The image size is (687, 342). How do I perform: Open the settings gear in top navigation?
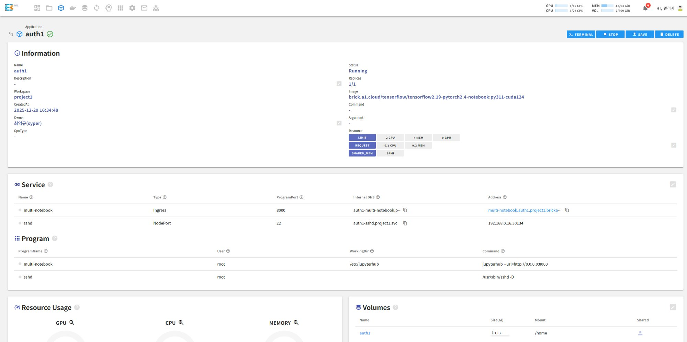(132, 8)
